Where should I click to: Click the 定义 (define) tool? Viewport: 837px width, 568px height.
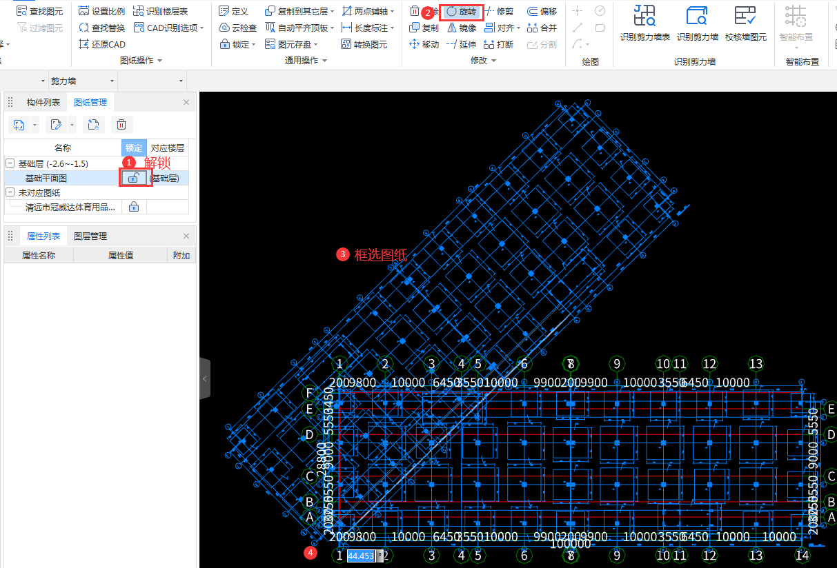(x=233, y=11)
